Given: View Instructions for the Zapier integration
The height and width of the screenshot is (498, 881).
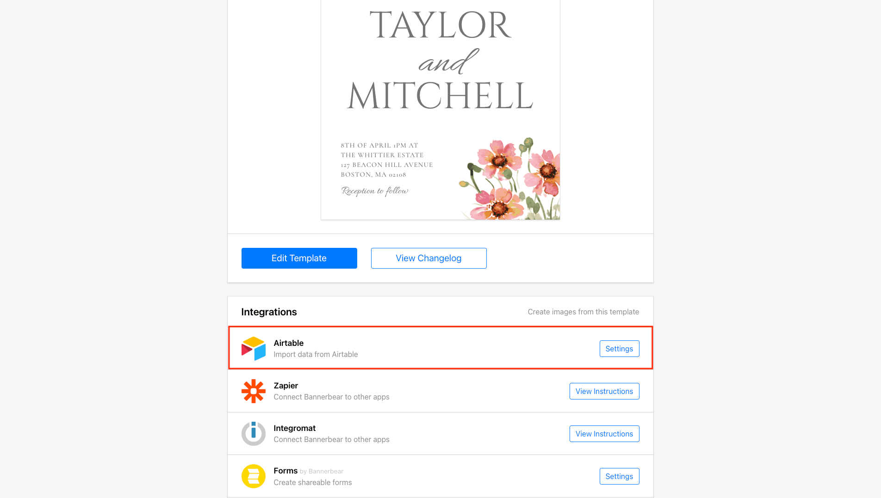Looking at the screenshot, I should (x=604, y=391).
